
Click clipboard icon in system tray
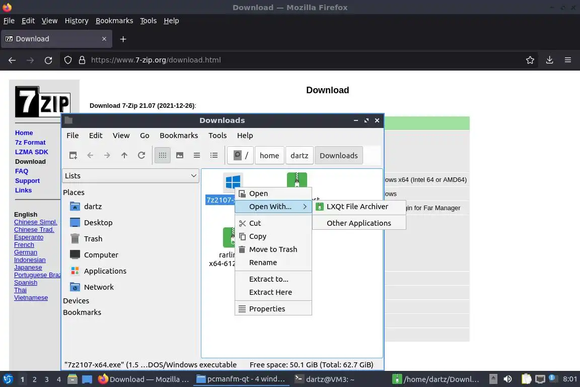click(526, 379)
